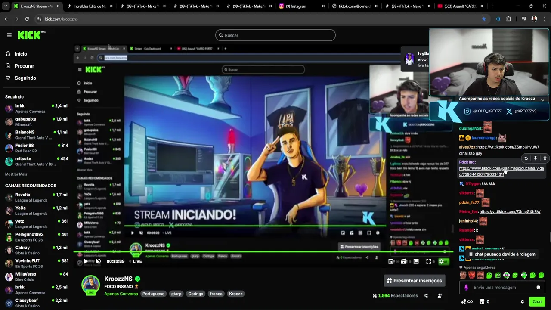Open the media controls music-note icon
Image resolution: width=551 pixels, height=310 pixels.
click(524, 19)
